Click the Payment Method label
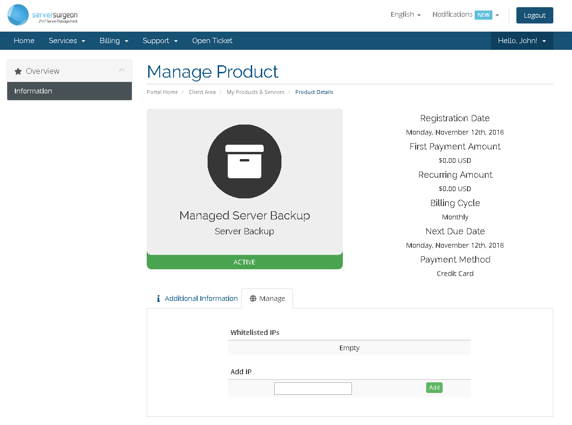Viewport: 572px width, 425px height. 455,260
